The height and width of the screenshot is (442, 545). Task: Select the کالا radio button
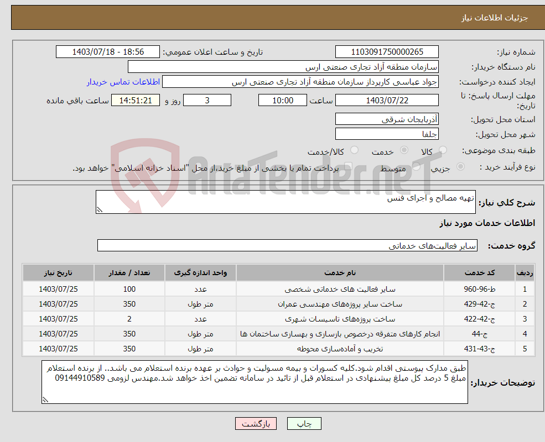point(443,150)
